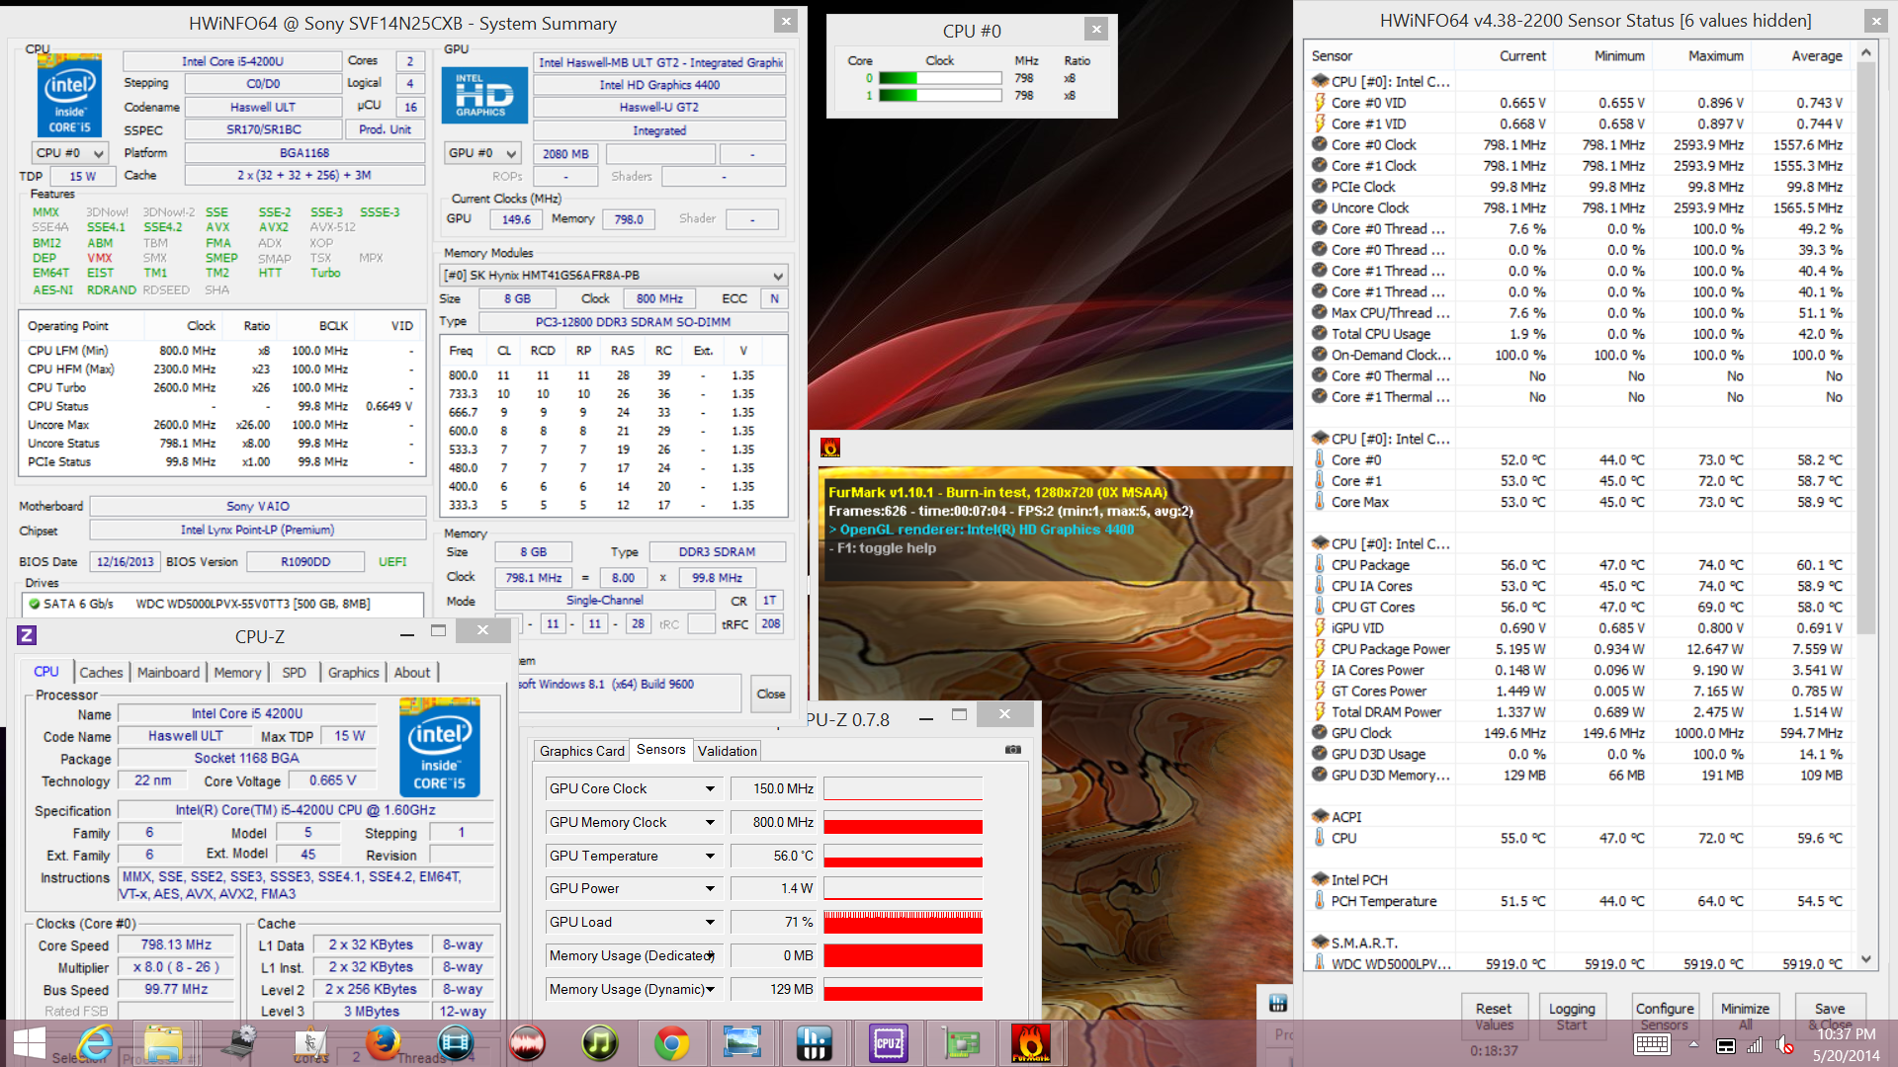Image resolution: width=1898 pixels, height=1067 pixels.
Task: Take a GPU-Z screenshot with camera icon
Action: point(1013,750)
